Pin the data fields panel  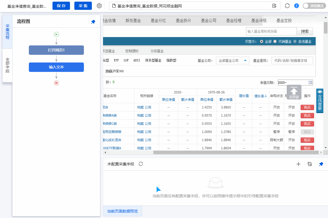pos(321,164)
